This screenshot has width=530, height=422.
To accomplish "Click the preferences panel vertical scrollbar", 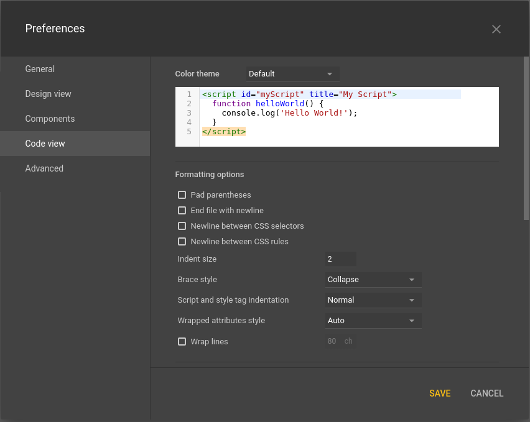I will pos(526,138).
